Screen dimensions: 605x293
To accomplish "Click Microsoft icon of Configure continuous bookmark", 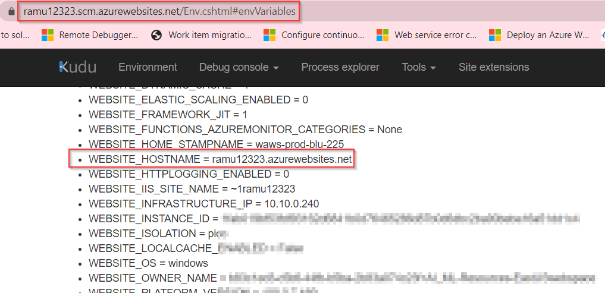I will coord(269,35).
